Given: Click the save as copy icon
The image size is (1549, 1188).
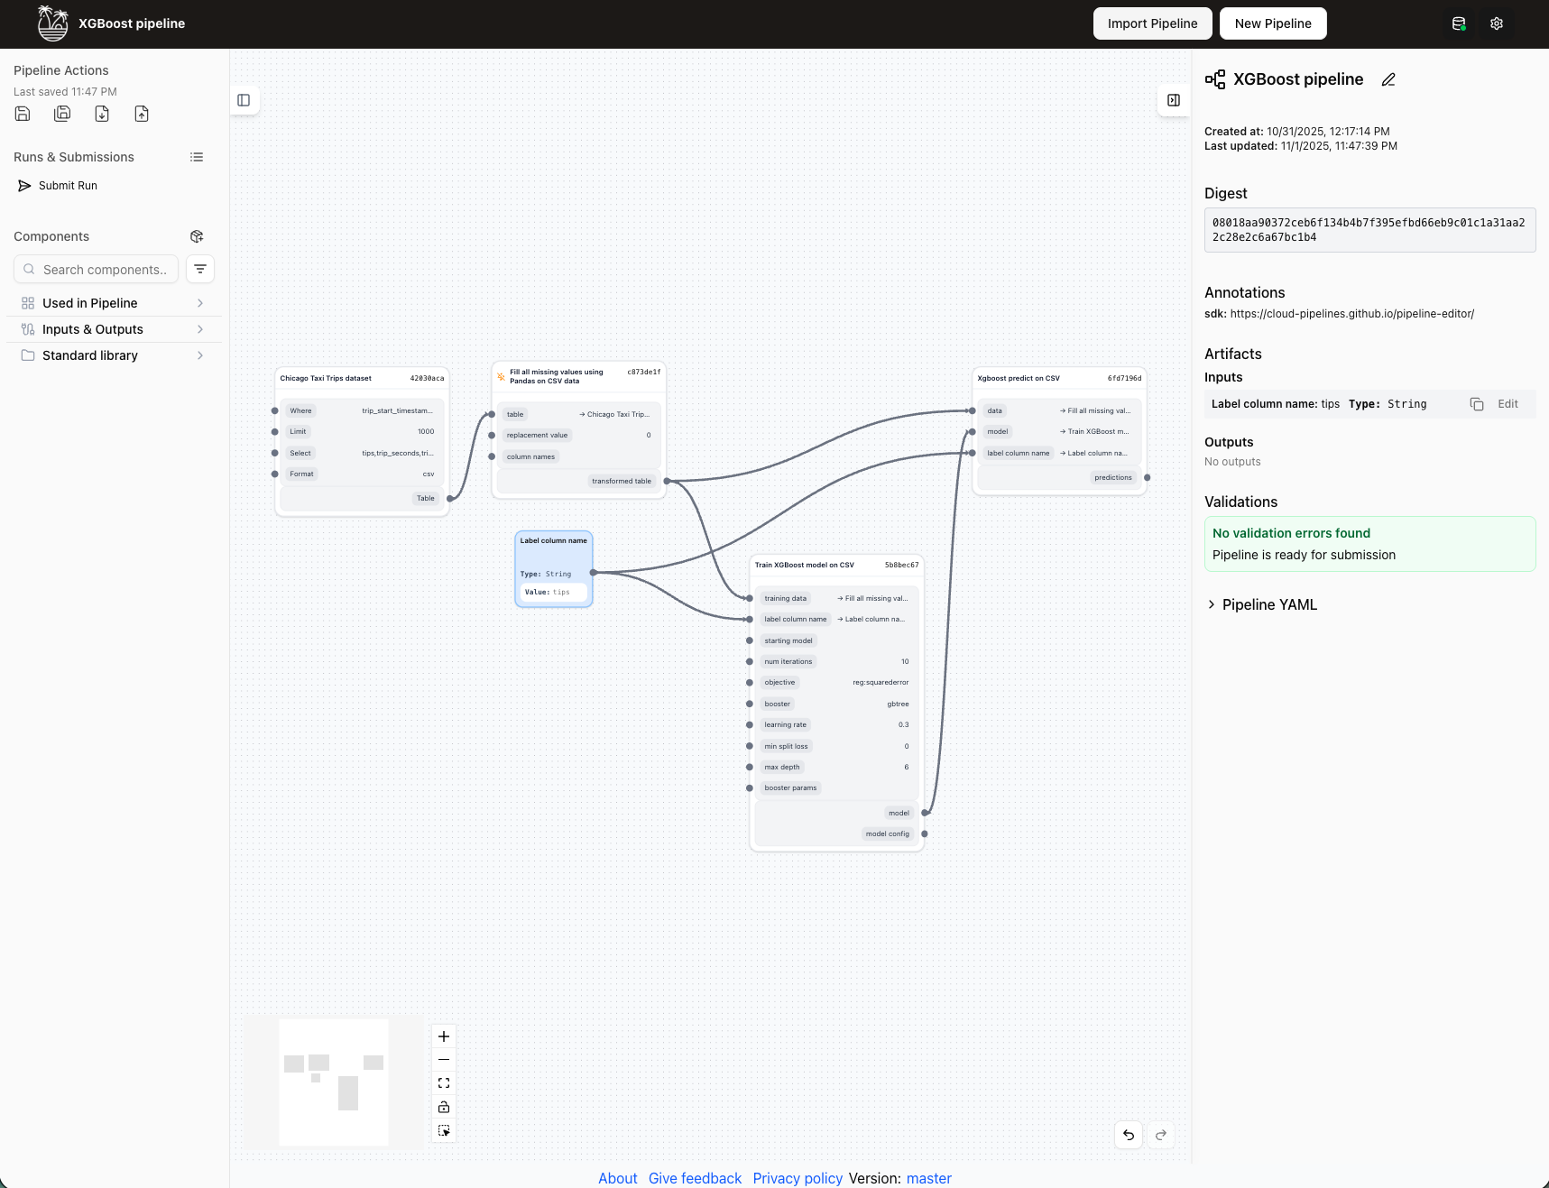Looking at the screenshot, I should point(62,114).
